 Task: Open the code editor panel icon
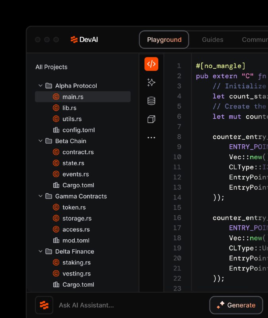(x=151, y=64)
